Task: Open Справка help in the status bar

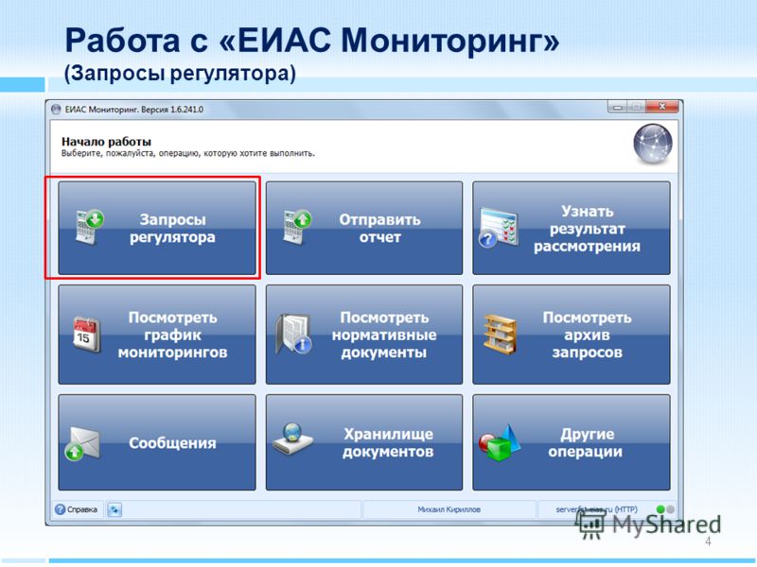Action: point(77,509)
